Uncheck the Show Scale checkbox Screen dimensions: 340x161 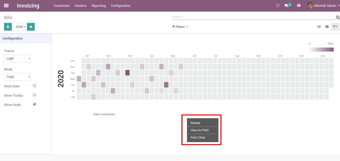[x=35, y=104]
